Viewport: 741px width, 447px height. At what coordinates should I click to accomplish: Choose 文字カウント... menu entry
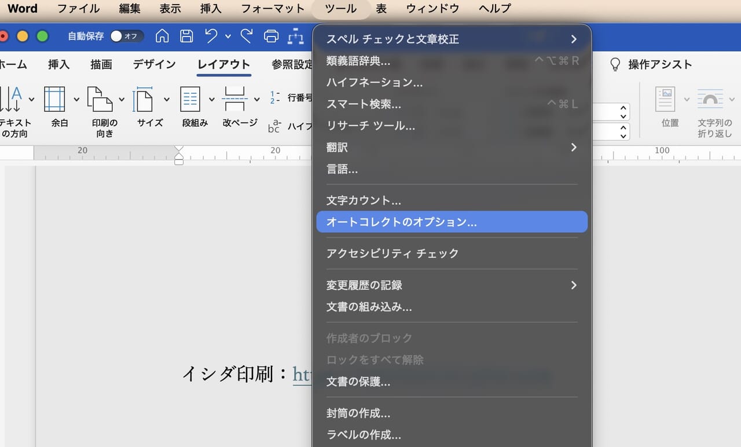[452, 200]
